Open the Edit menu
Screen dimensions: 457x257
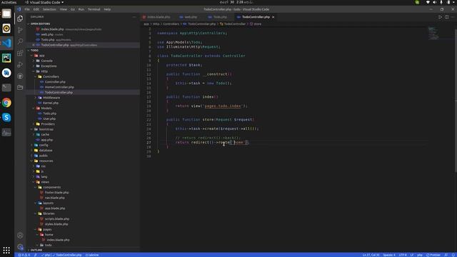(x=36, y=9)
